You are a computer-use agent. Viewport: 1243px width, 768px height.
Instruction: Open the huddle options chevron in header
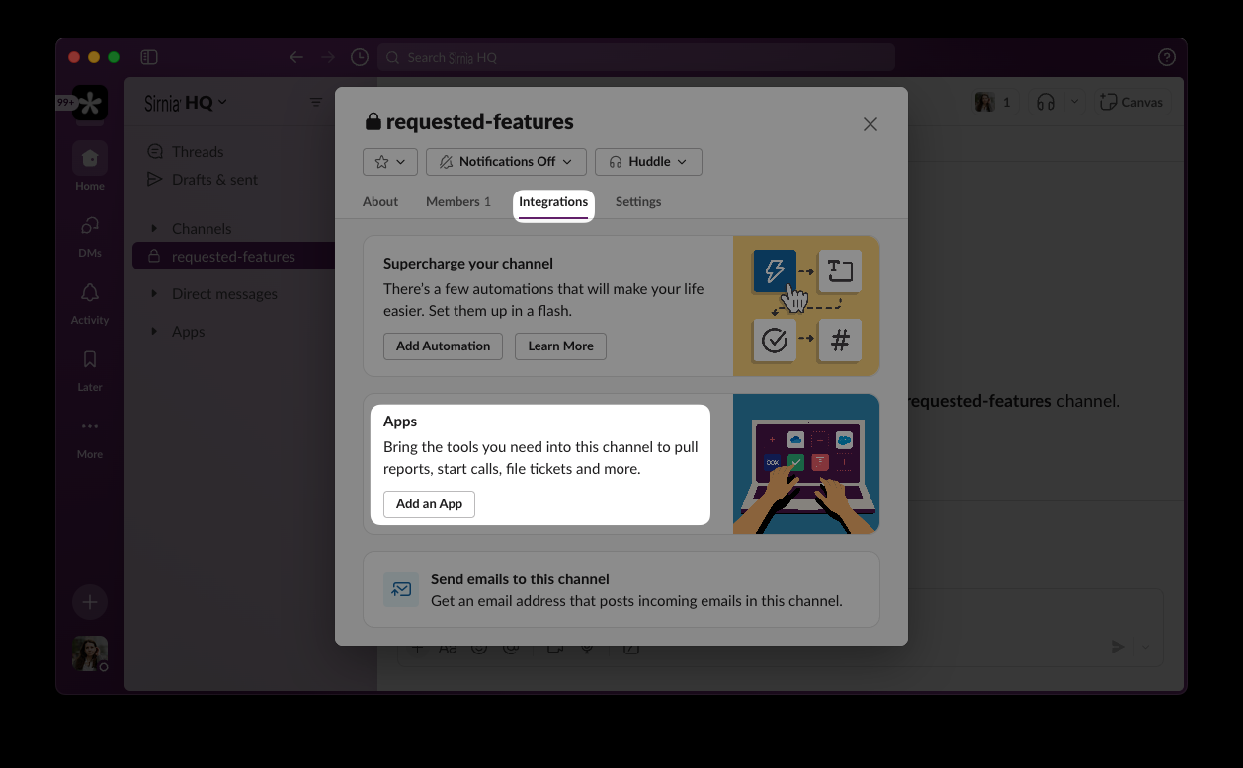1075,102
